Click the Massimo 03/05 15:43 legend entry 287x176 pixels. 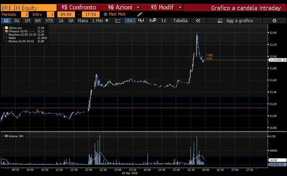coord(22,35)
